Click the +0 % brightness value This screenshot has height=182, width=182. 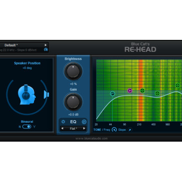pyautogui.click(x=73, y=84)
